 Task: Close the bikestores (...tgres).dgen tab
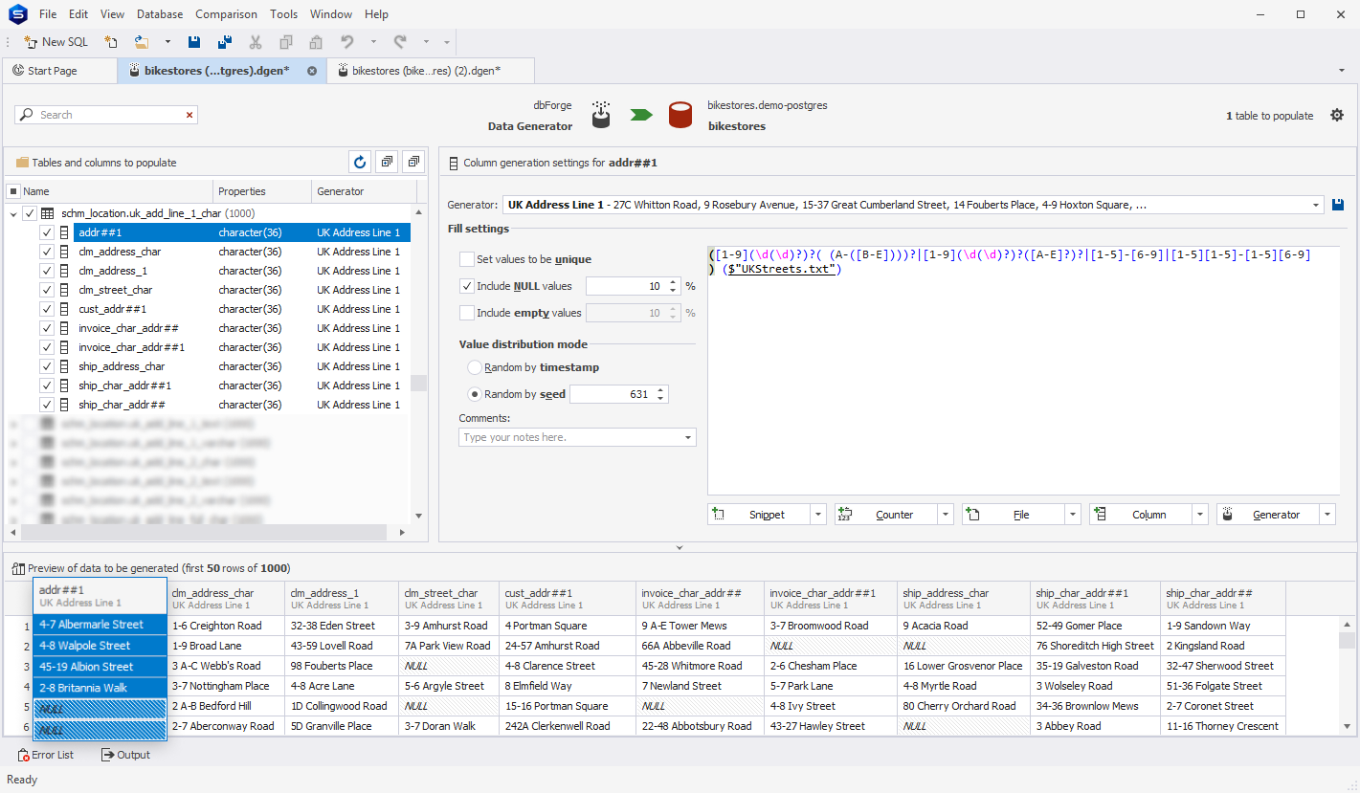pos(312,71)
